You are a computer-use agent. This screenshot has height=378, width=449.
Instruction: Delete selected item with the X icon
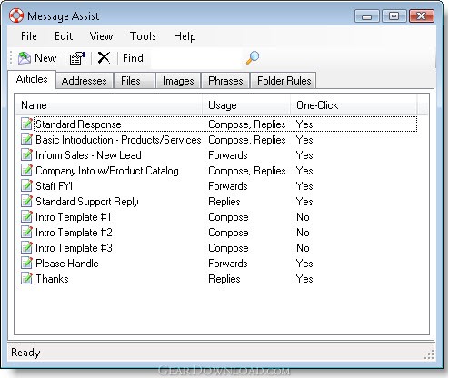(x=104, y=57)
